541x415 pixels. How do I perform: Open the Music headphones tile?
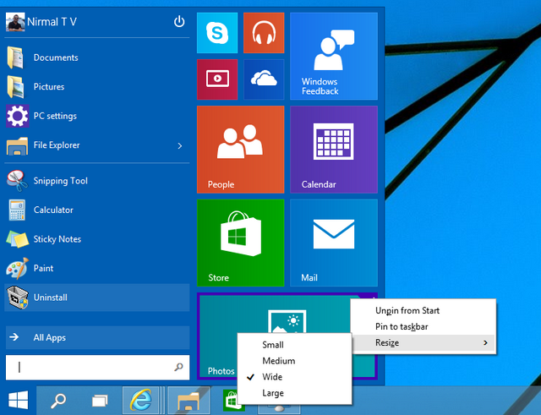coord(264,33)
